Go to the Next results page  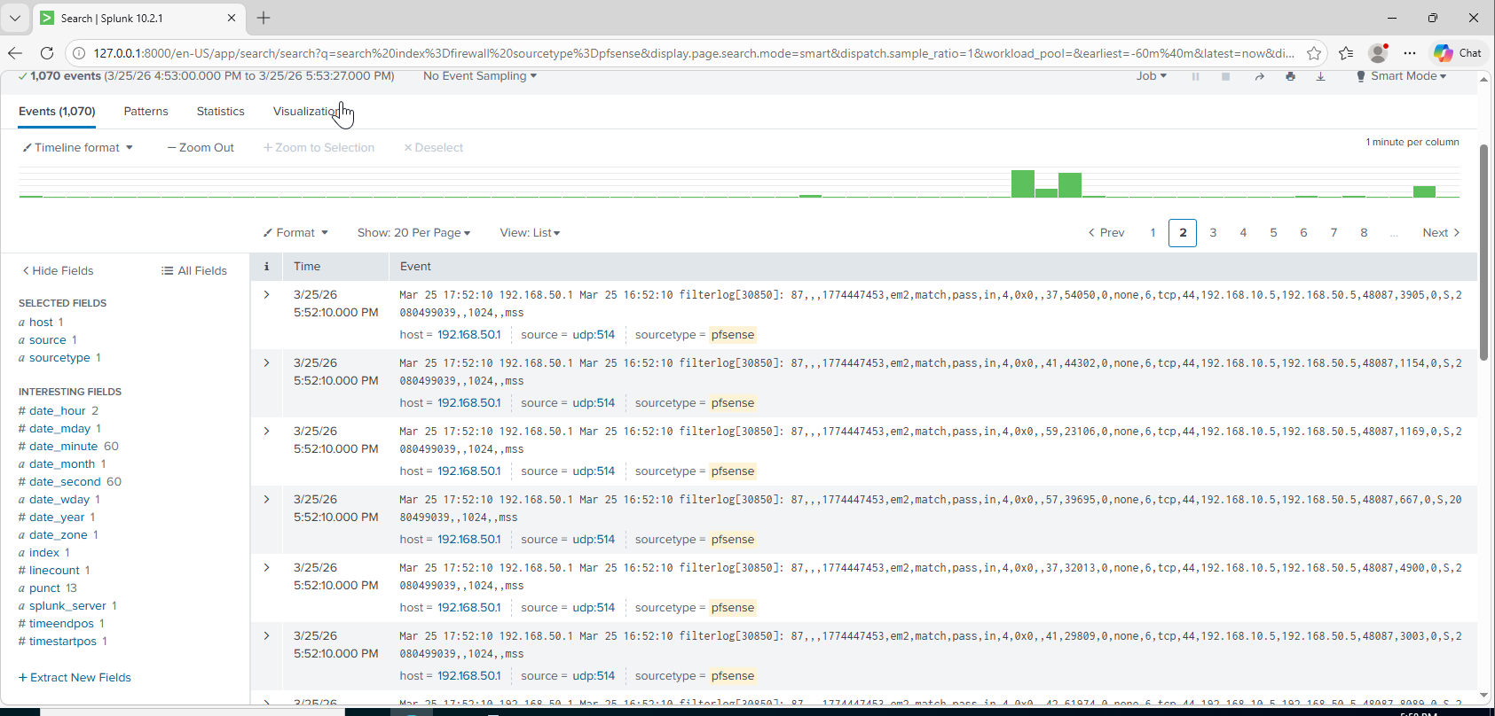coord(1441,233)
